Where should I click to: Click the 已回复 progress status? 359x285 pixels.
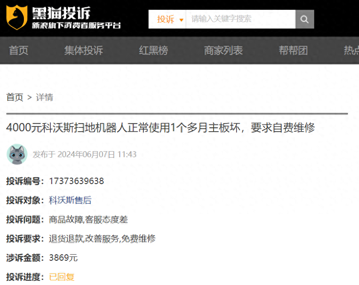point(62,277)
